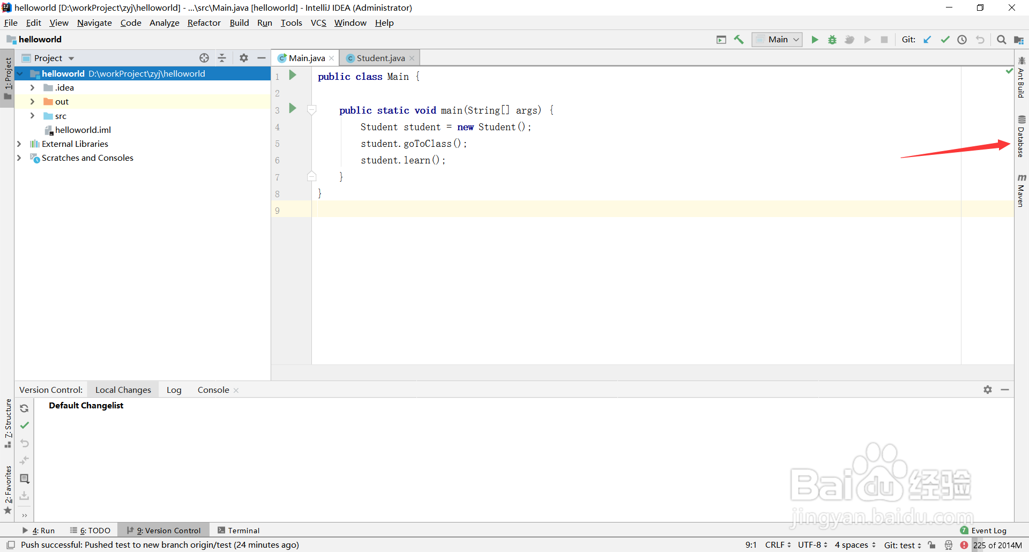Screen dimensions: 1029x552
Task: Open Project Structure icon
Action: 1019,40
